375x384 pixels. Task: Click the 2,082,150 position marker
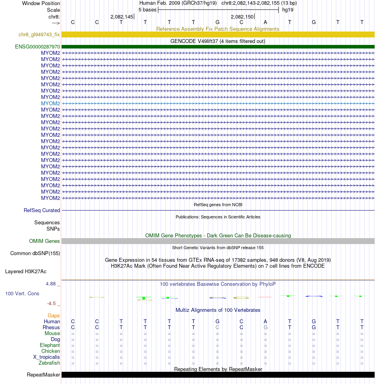242,17
